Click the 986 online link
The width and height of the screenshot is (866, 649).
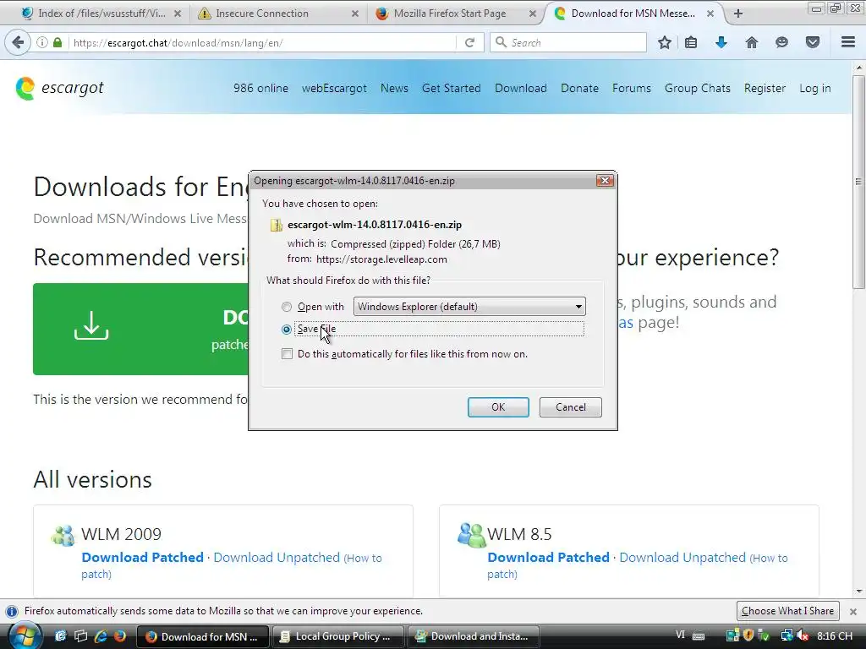(x=260, y=88)
